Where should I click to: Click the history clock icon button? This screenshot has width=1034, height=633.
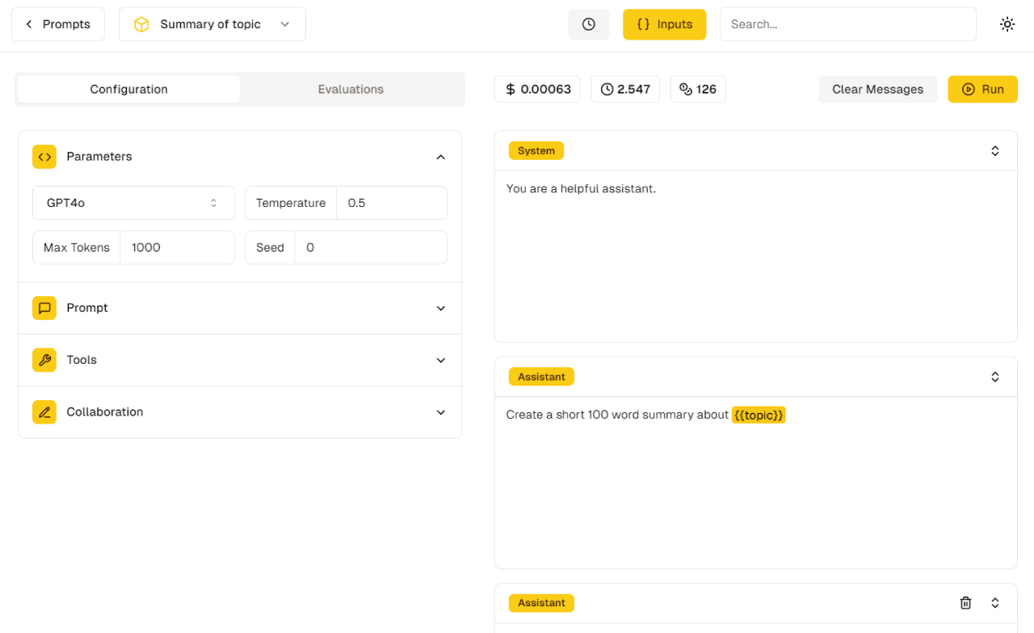pyautogui.click(x=588, y=24)
